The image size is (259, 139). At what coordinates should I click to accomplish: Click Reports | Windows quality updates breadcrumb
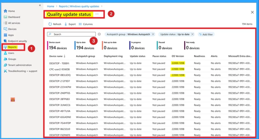click(x=79, y=6)
